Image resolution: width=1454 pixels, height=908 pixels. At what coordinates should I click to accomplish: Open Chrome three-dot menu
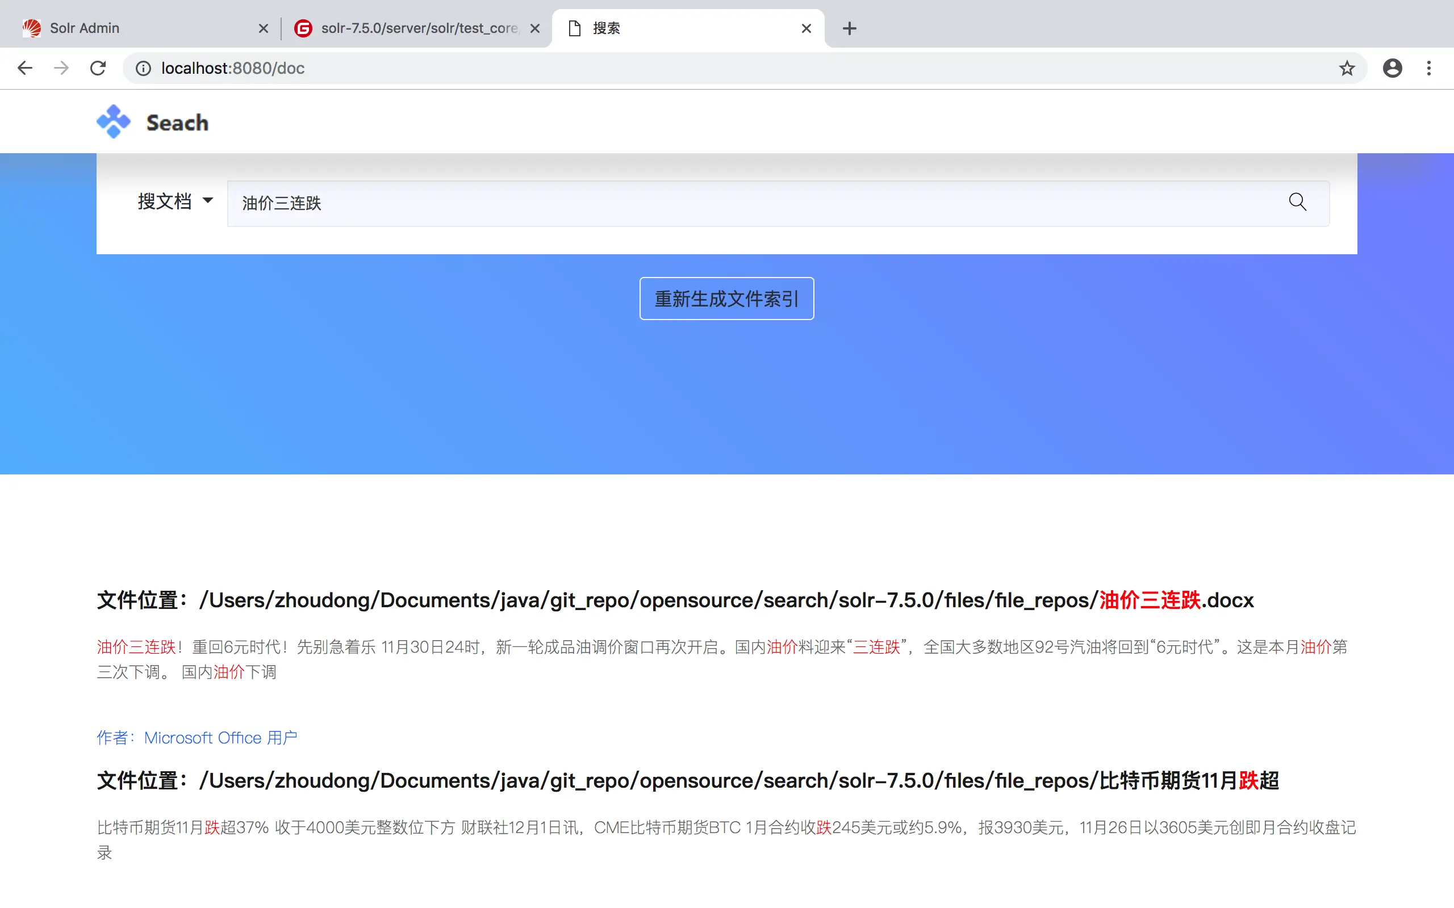(x=1429, y=69)
